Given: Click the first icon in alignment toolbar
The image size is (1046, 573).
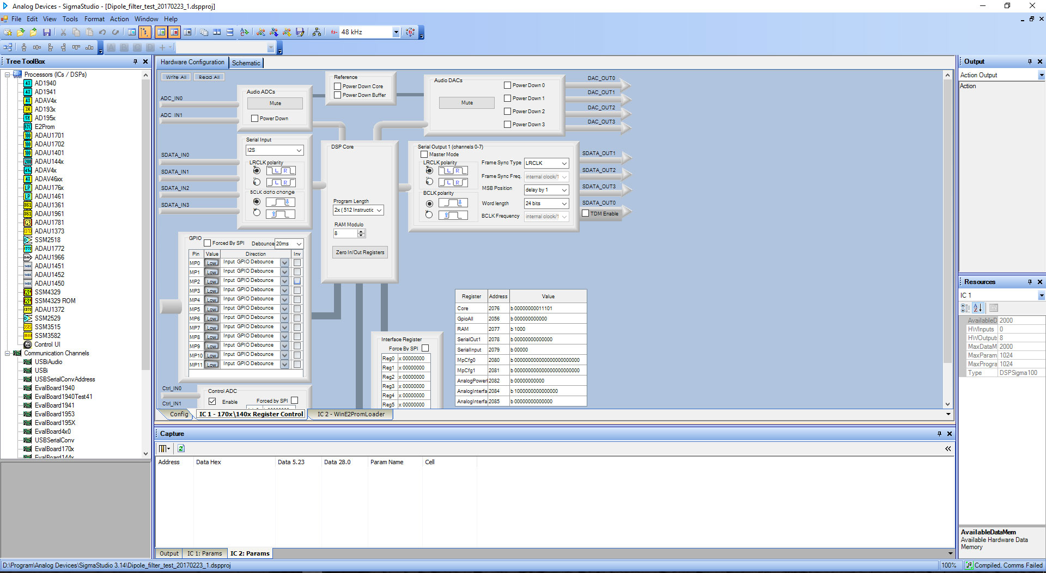Looking at the screenshot, I should 8,47.
